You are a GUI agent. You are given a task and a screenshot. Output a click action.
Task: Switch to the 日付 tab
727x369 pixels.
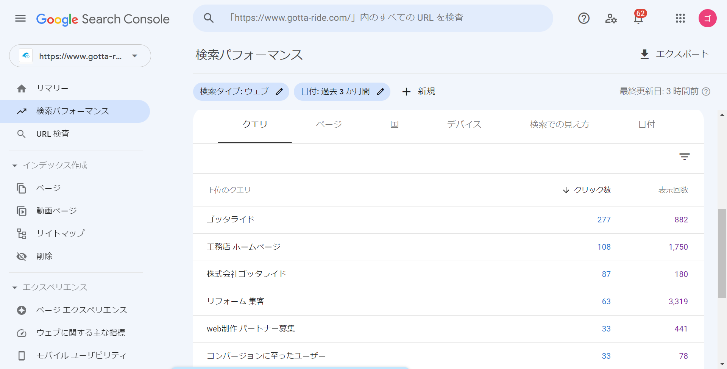(x=646, y=125)
